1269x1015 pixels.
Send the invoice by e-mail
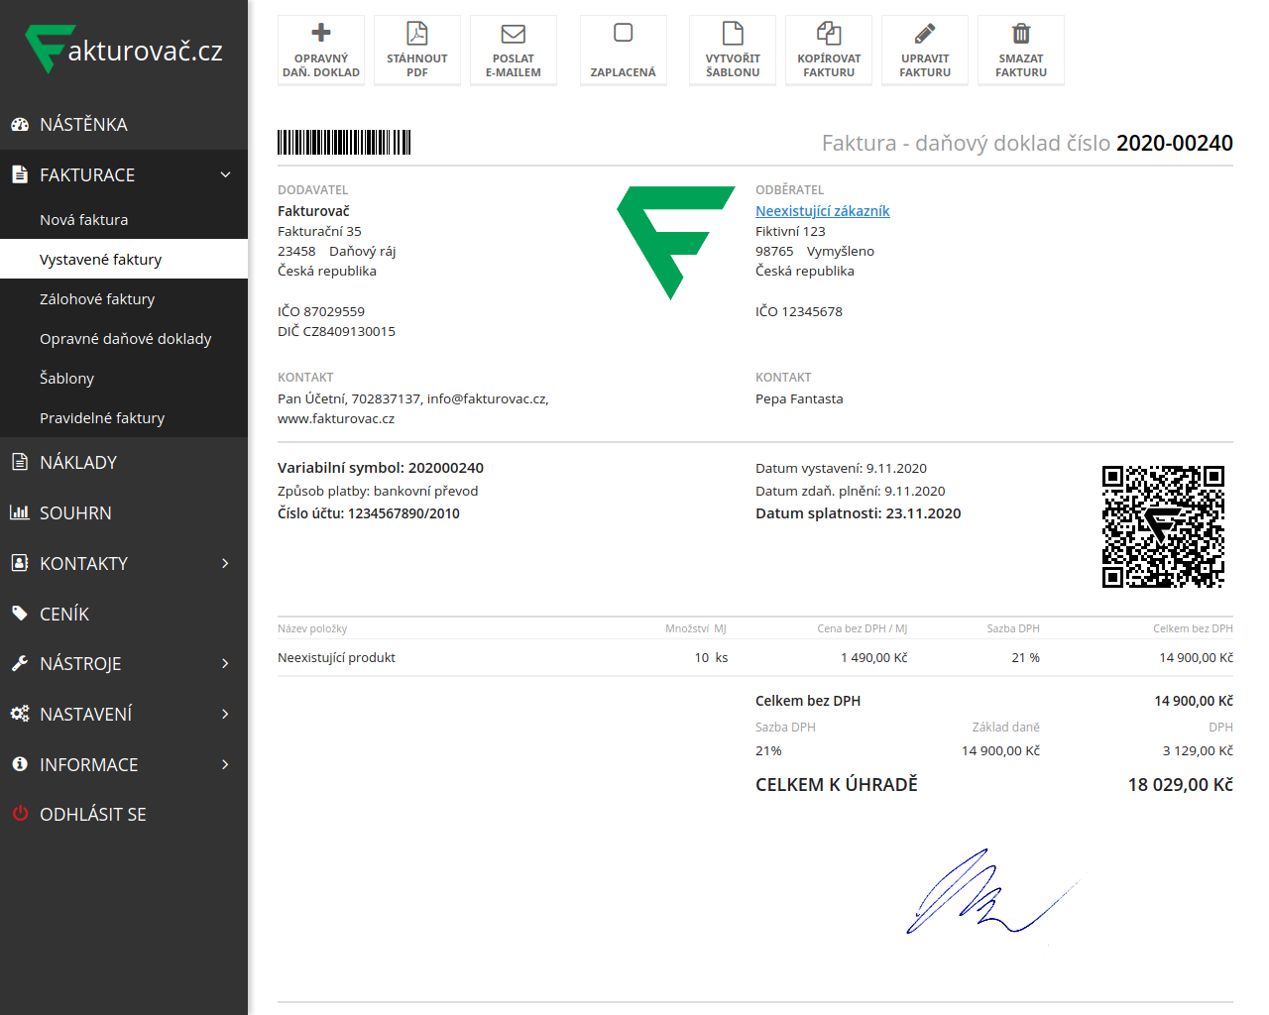[x=513, y=50]
